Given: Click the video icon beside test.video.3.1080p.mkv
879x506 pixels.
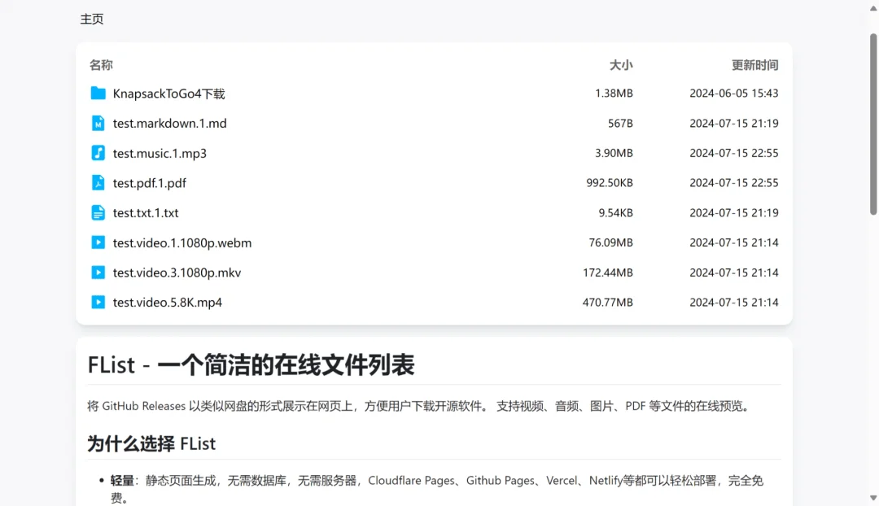Looking at the screenshot, I should [x=98, y=272].
